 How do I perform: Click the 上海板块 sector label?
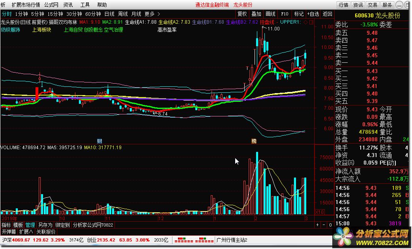pyautogui.click(x=41, y=30)
